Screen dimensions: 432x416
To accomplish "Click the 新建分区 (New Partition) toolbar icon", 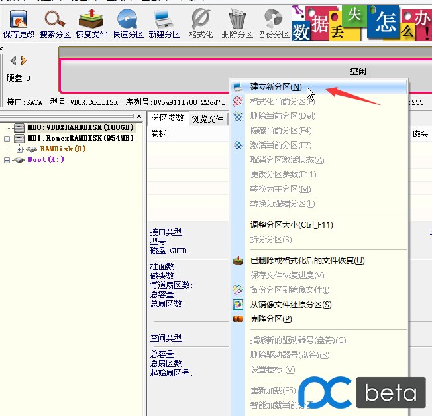I will (x=164, y=23).
